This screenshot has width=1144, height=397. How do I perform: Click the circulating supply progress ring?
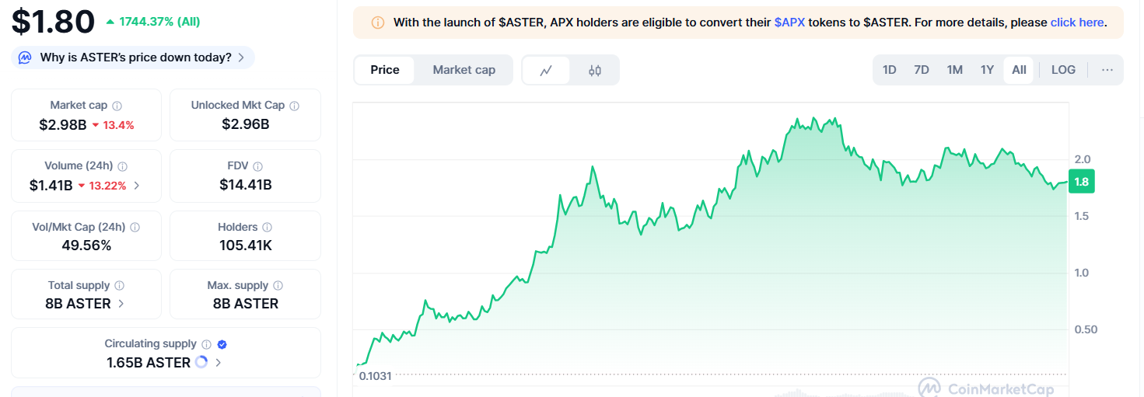201,362
